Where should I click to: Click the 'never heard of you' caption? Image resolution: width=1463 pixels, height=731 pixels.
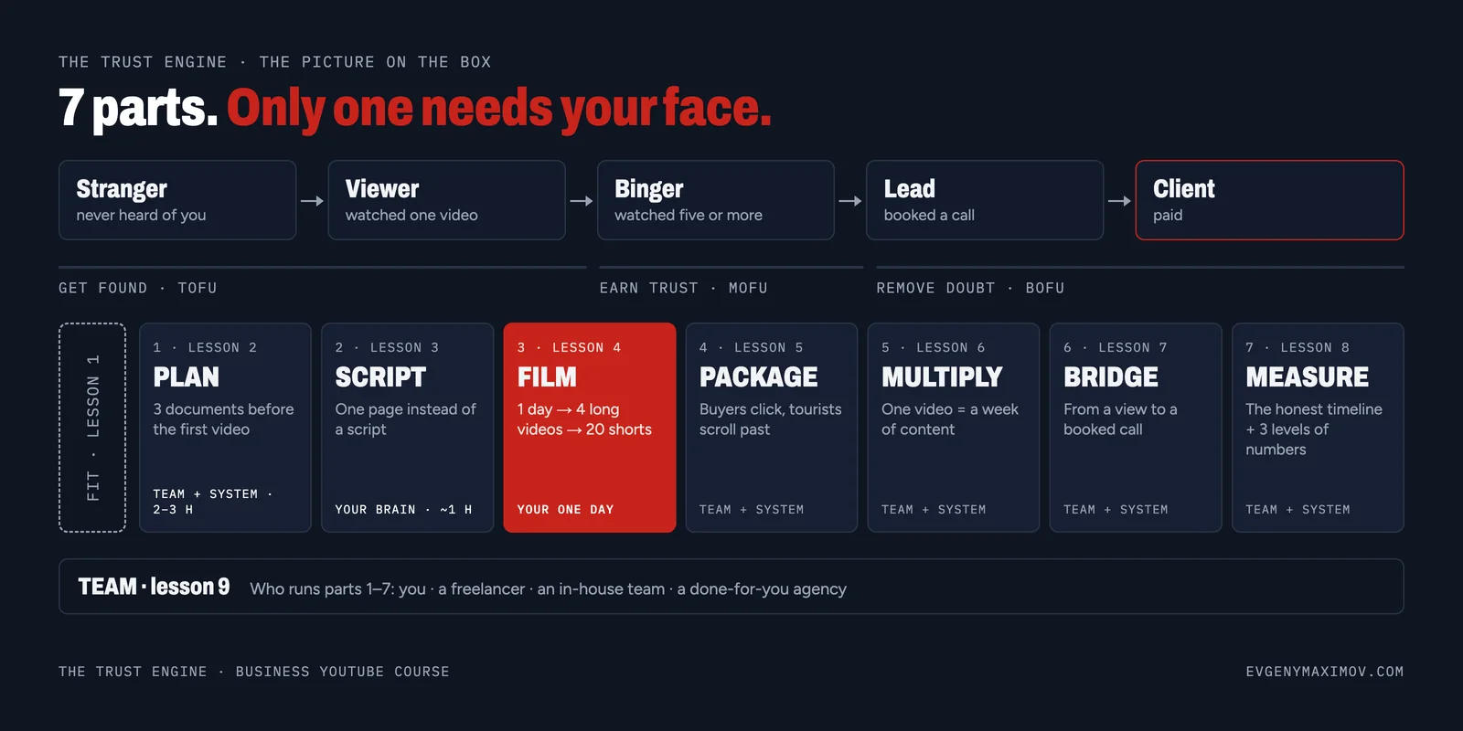pos(141,216)
